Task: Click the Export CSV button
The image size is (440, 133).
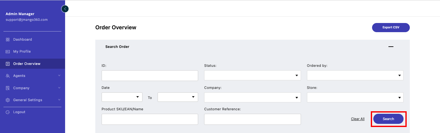Action: (391, 27)
